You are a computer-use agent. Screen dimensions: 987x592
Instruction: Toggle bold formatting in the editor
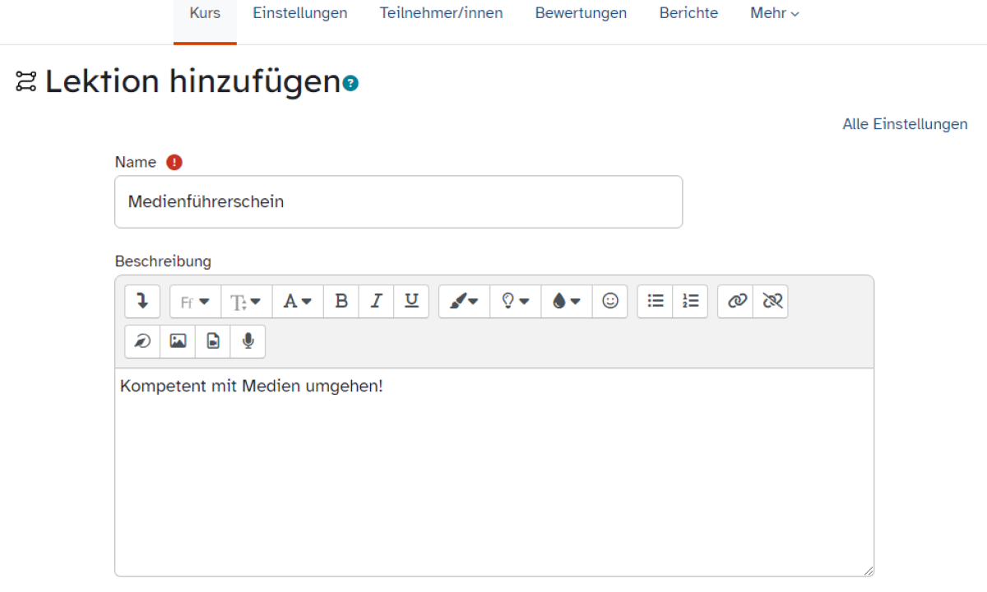(341, 302)
